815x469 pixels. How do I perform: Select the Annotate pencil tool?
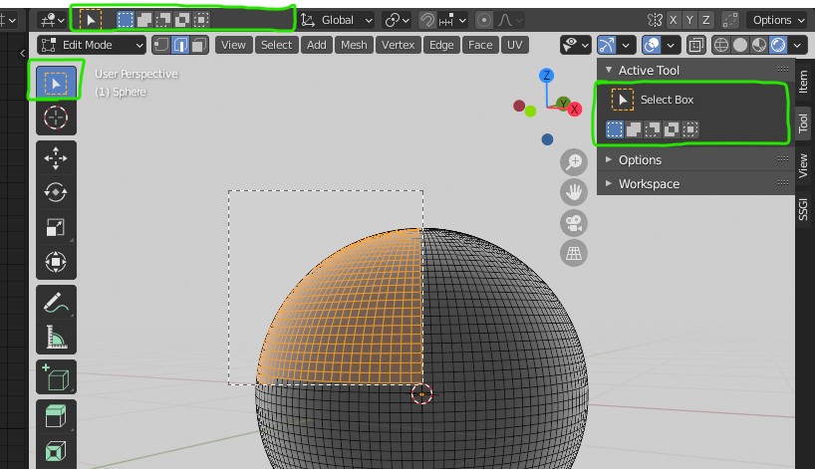(x=56, y=303)
